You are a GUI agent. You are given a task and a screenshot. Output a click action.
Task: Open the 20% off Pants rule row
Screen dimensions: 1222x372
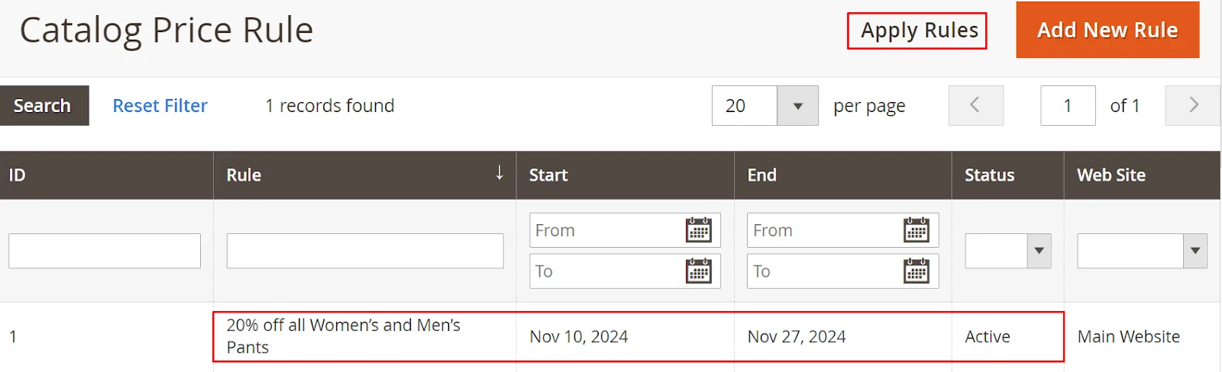(344, 336)
